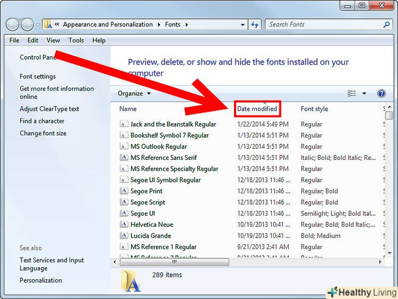This screenshot has width=398, height=299.
Task: Click the blue Help question mark icon
Action: point(381,94)
